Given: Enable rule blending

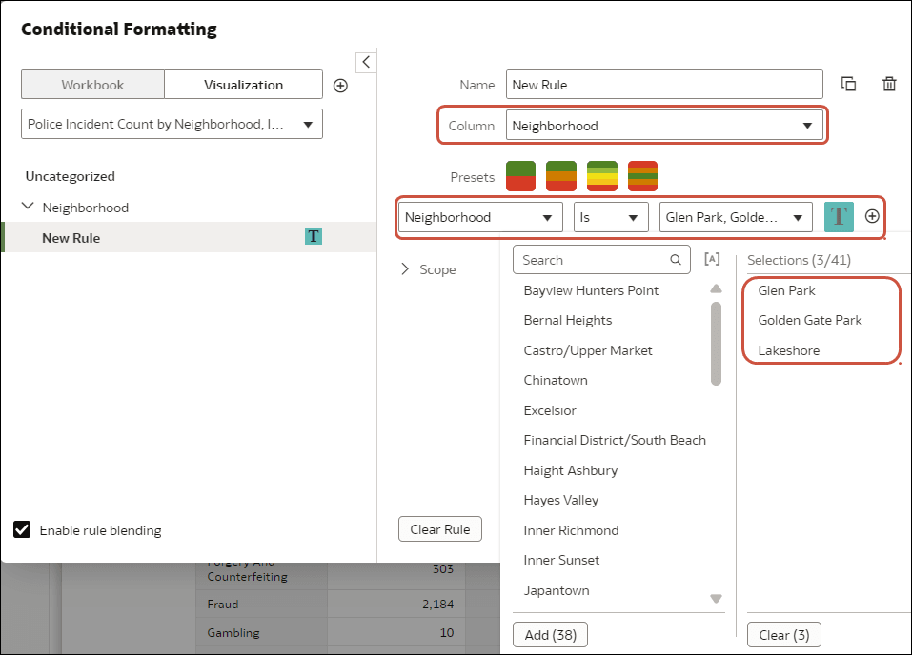Looking at the screenshot, I should click(x=21, y=529).
